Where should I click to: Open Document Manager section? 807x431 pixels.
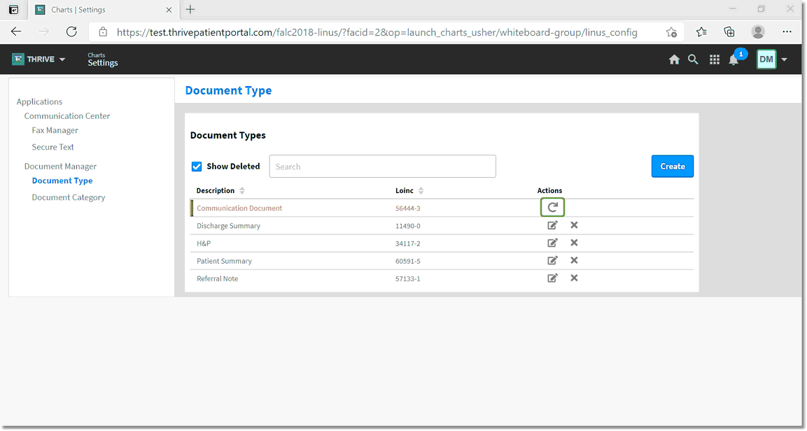60,166
